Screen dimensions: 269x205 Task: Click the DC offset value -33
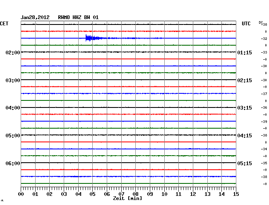tap(264, 52)
